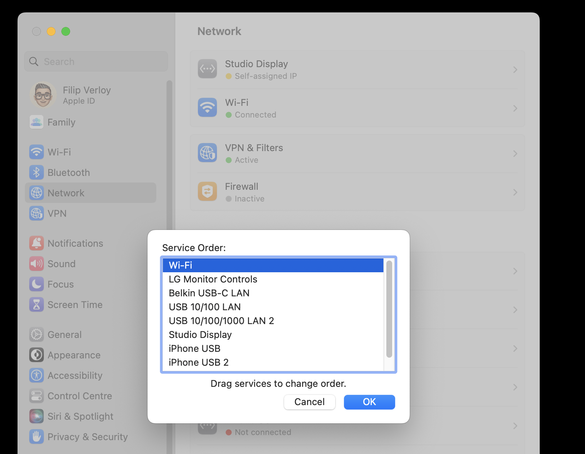Select Belkin USB-C LAN service
This screenshot has width=585, height=454.
click(273, 293)
